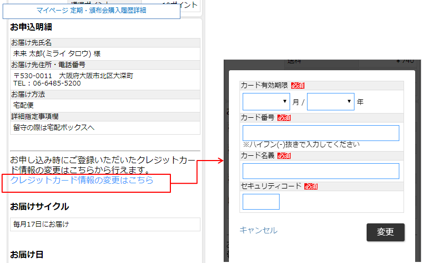Image resolution: width=422 pixels, height=263 pixels.
Task: Click the セキュリティコード input field
Action: 261,202
